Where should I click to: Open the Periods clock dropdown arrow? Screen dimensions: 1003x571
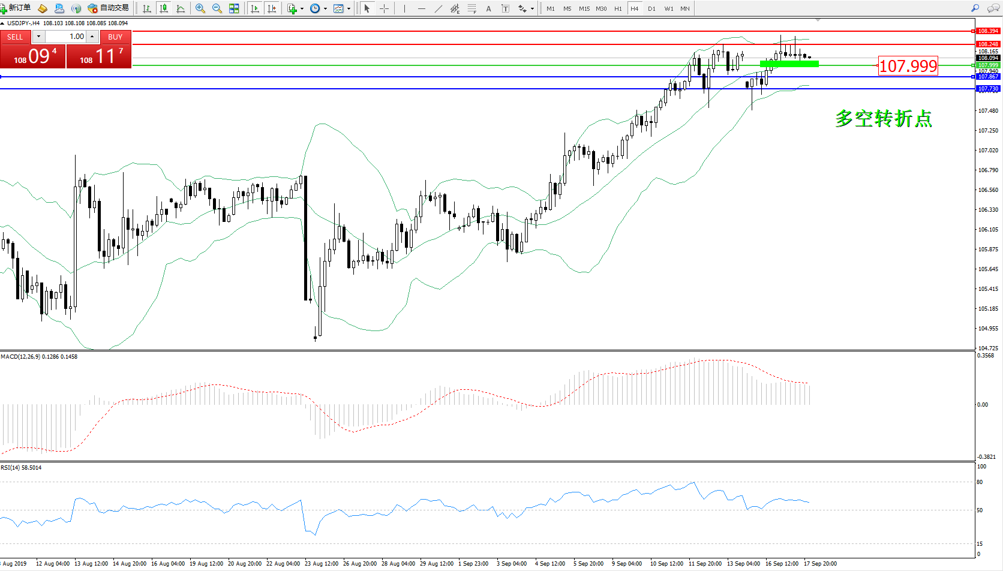point(325,8)
